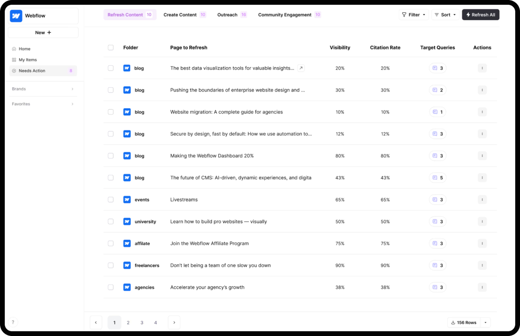Check the Website migration row checkbox
The width and height of the screenshot is (520, 336).
click(x=111, y=112)
